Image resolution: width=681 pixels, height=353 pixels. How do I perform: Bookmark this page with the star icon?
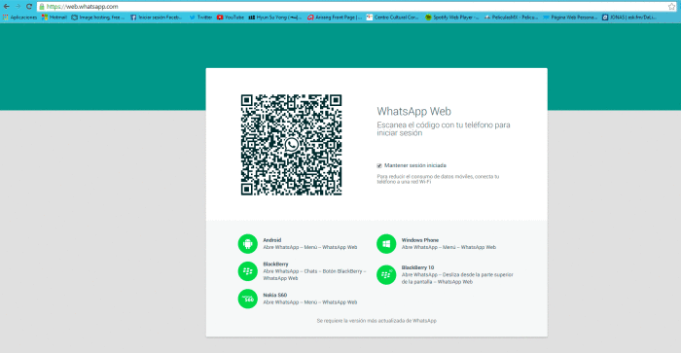point(671,7)
